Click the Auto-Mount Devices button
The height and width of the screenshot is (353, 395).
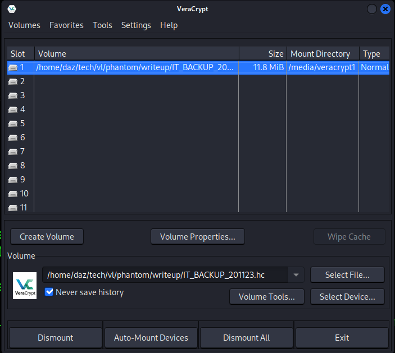[x=151, y=338]
